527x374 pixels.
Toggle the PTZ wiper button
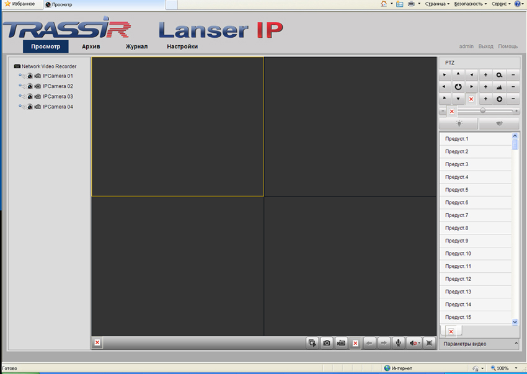pos(499,123)
